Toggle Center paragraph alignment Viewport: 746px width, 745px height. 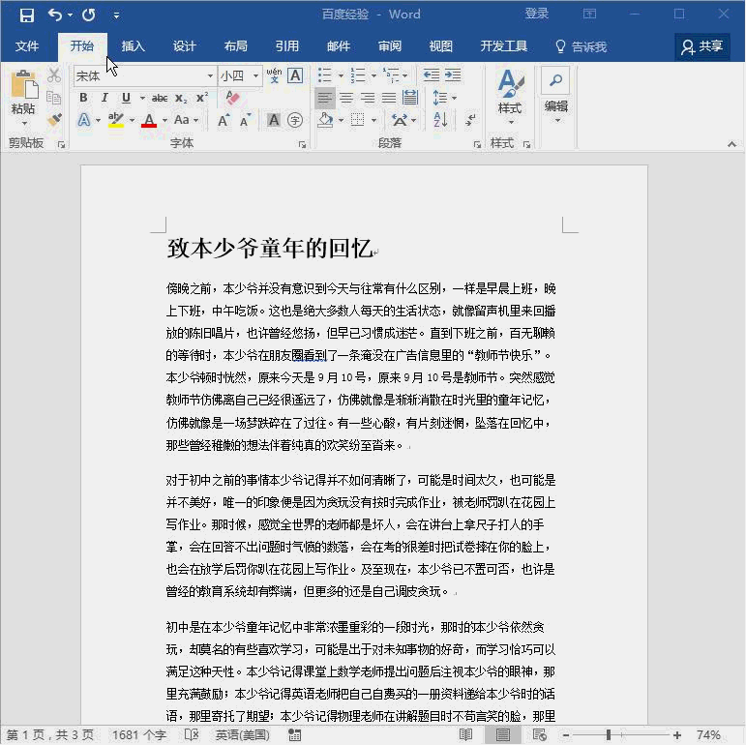(346, 98)
